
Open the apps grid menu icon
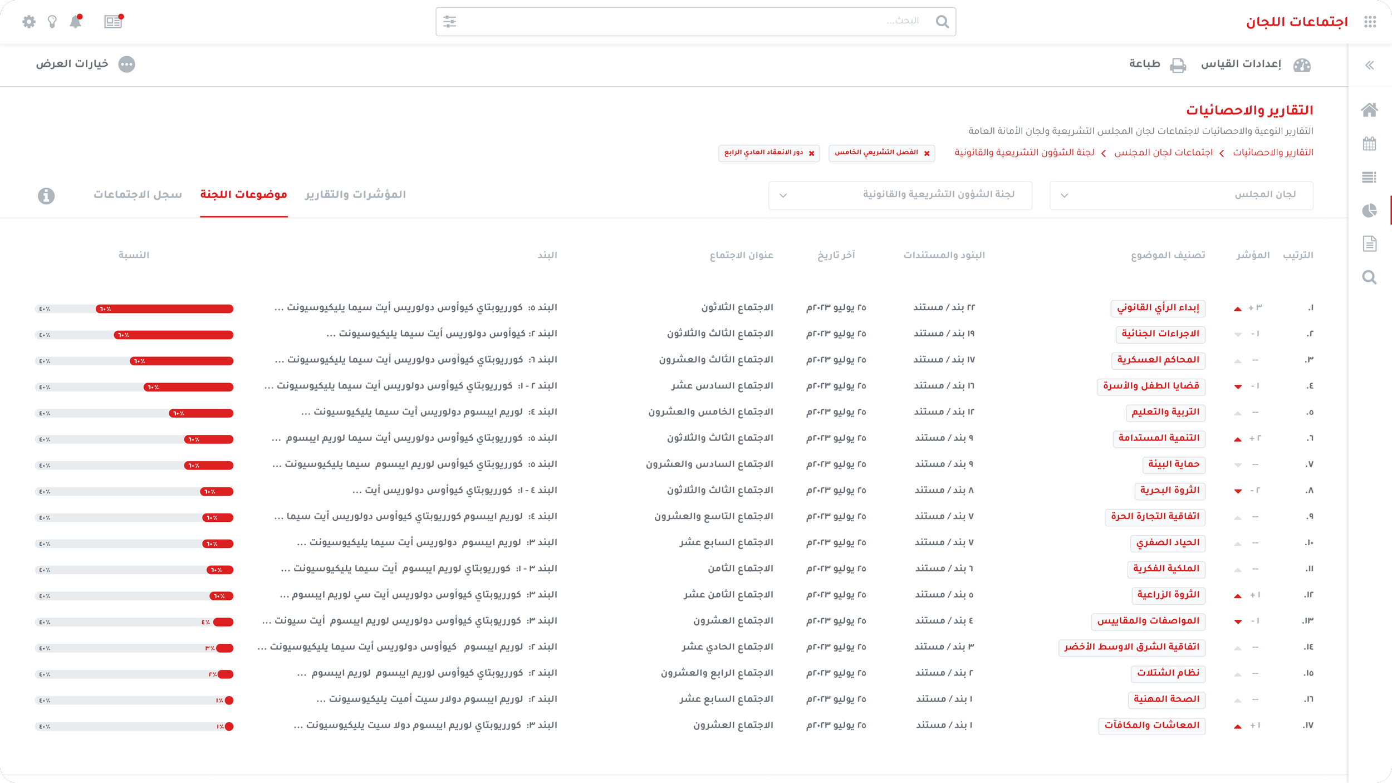(x=1370, y=22)
